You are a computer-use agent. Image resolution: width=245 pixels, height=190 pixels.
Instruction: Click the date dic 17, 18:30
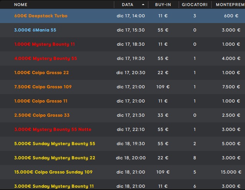coord(131,44)
